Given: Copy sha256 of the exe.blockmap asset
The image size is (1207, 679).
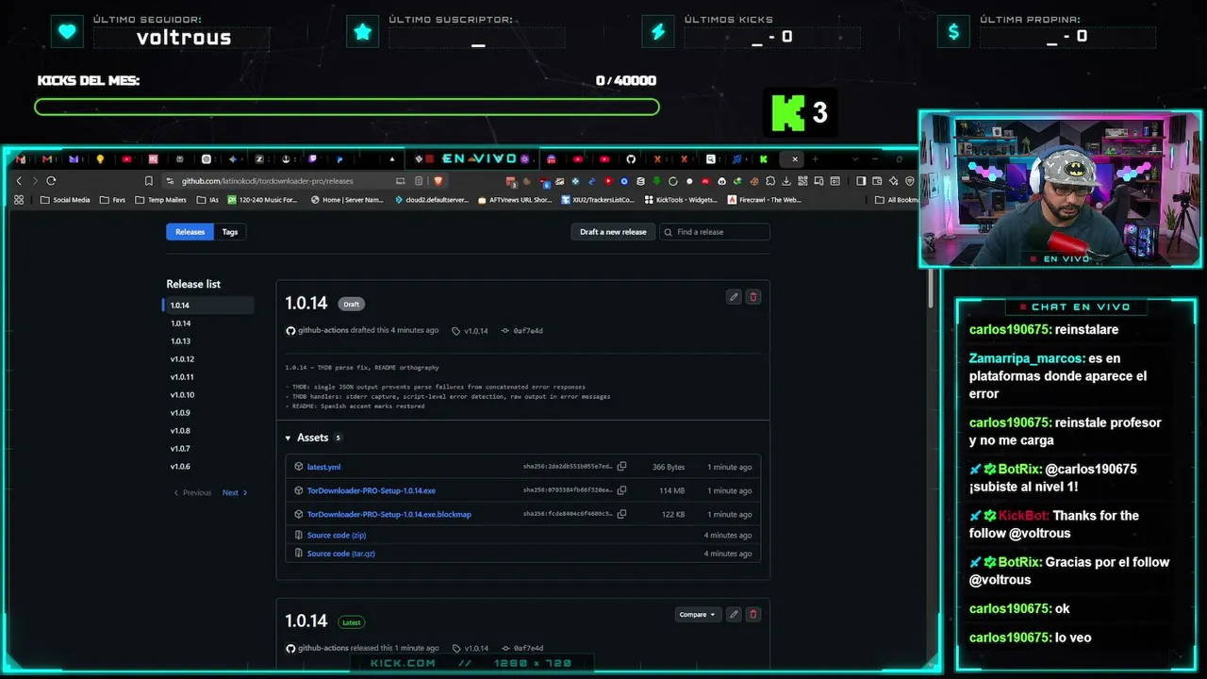Looking at the screenshot, I should [x=621, y=514].
